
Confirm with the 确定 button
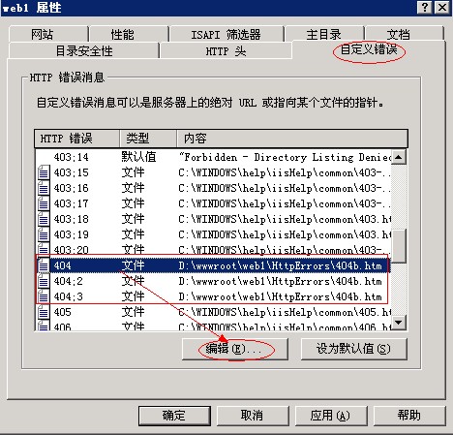[x=174, y=416]
